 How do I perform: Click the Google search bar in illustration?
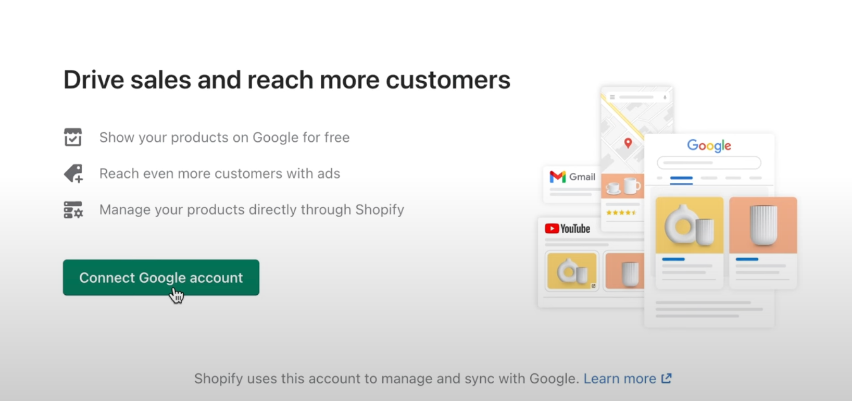pos(709,163)
